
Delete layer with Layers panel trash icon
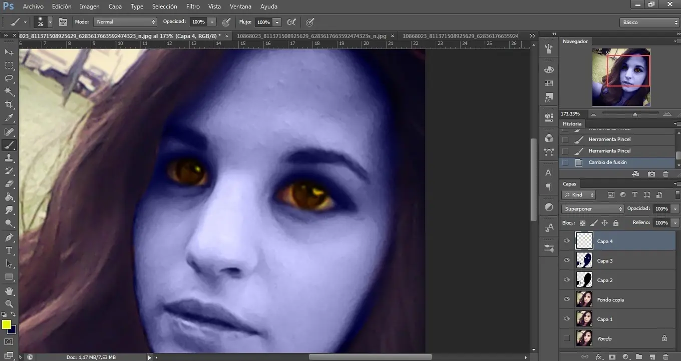pos(665,356)
